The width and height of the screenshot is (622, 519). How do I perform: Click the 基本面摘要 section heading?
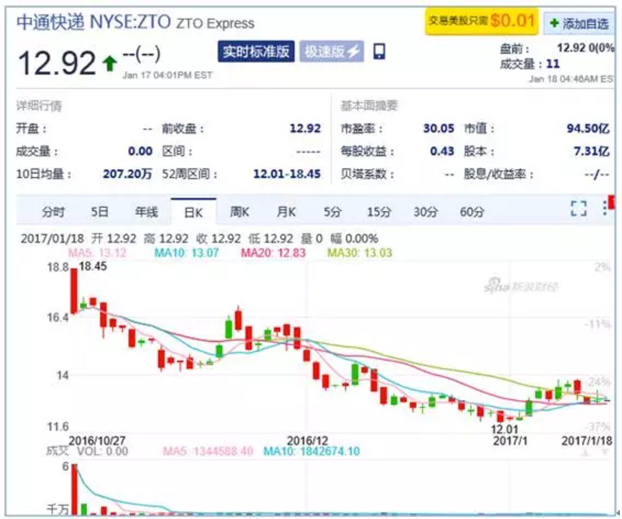pos(369,106)
